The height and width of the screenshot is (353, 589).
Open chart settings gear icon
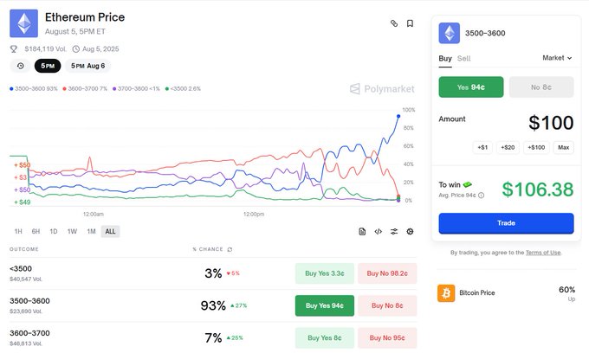coord(410,231)
